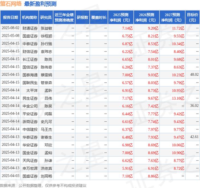Select institution 国金证券

pos(30,153)
